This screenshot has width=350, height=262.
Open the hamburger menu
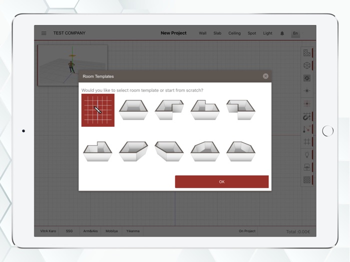click(x=44, y=33)
